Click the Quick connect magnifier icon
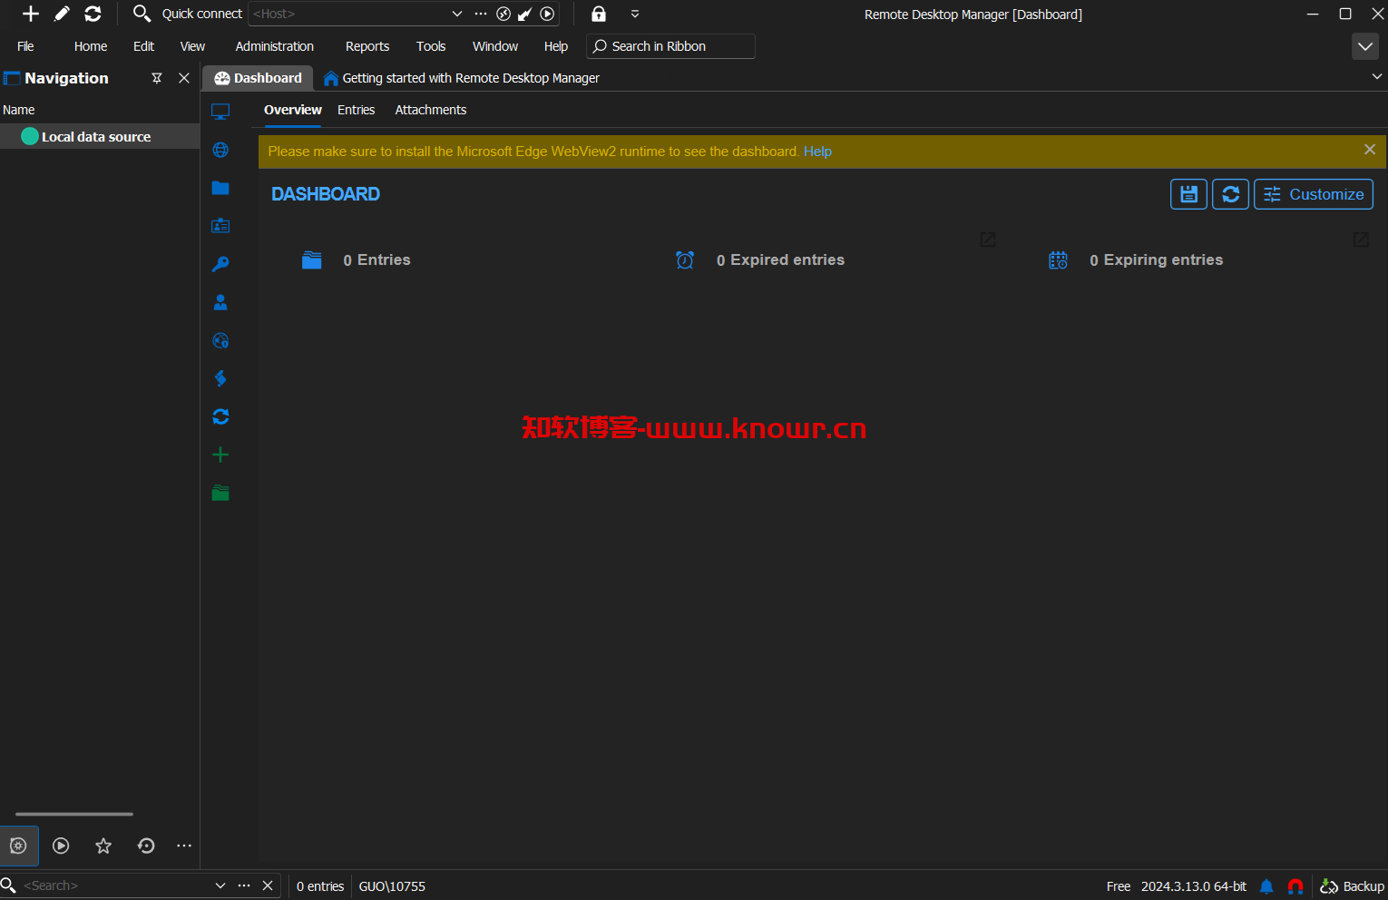 (x=142, y=14)
